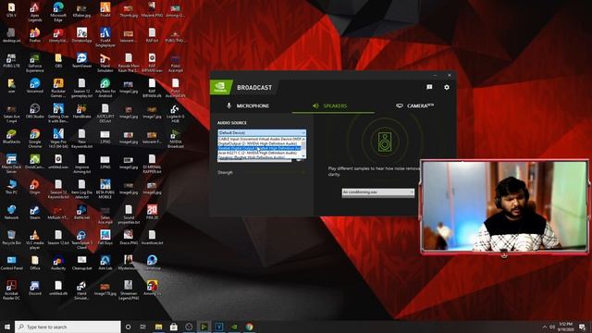This screenshot has height=333, width=592.
Task: Open Logitech G HUB desktop shortcut
Action: coord(175,113)
